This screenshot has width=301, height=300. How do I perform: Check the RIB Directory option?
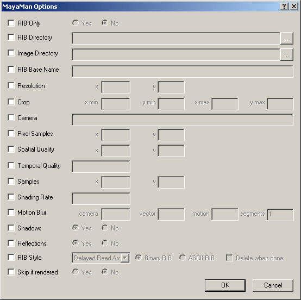click(x=11, y=37)
